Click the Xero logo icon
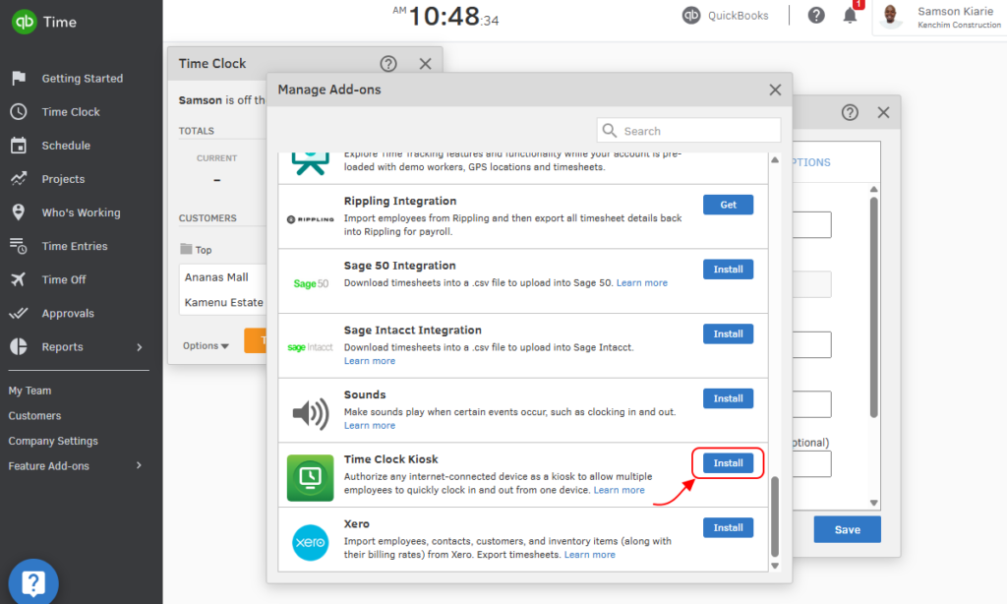Image resolution: width=1007 pixels, height=604 pixels. click(x=310, y=542)
